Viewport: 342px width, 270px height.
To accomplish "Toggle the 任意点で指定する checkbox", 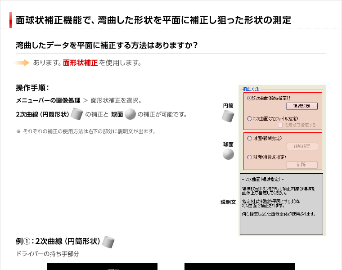I will [x=280, y=125].
